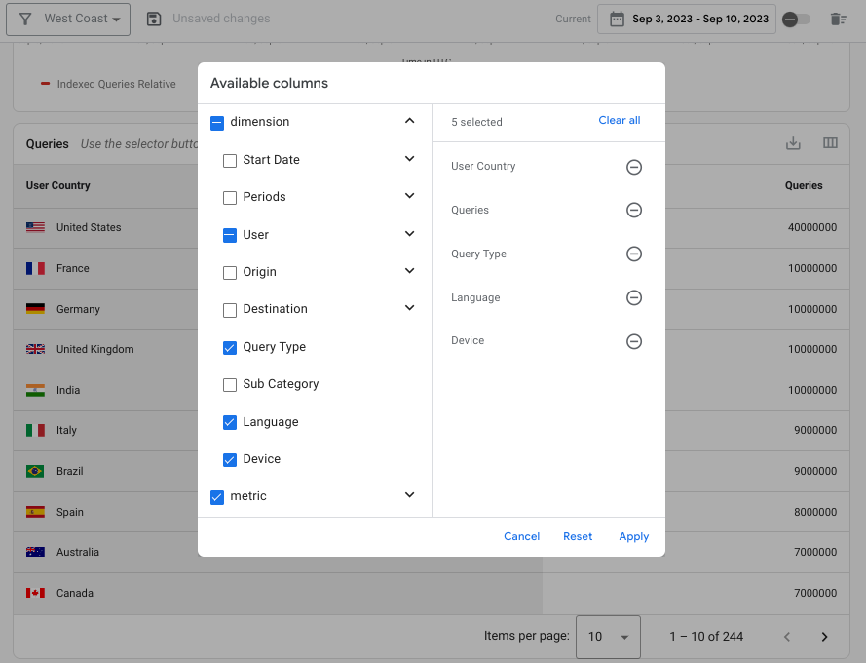The image size is (866, 663).
Task: Collapse the dimension group
Action: coord(409,122)
